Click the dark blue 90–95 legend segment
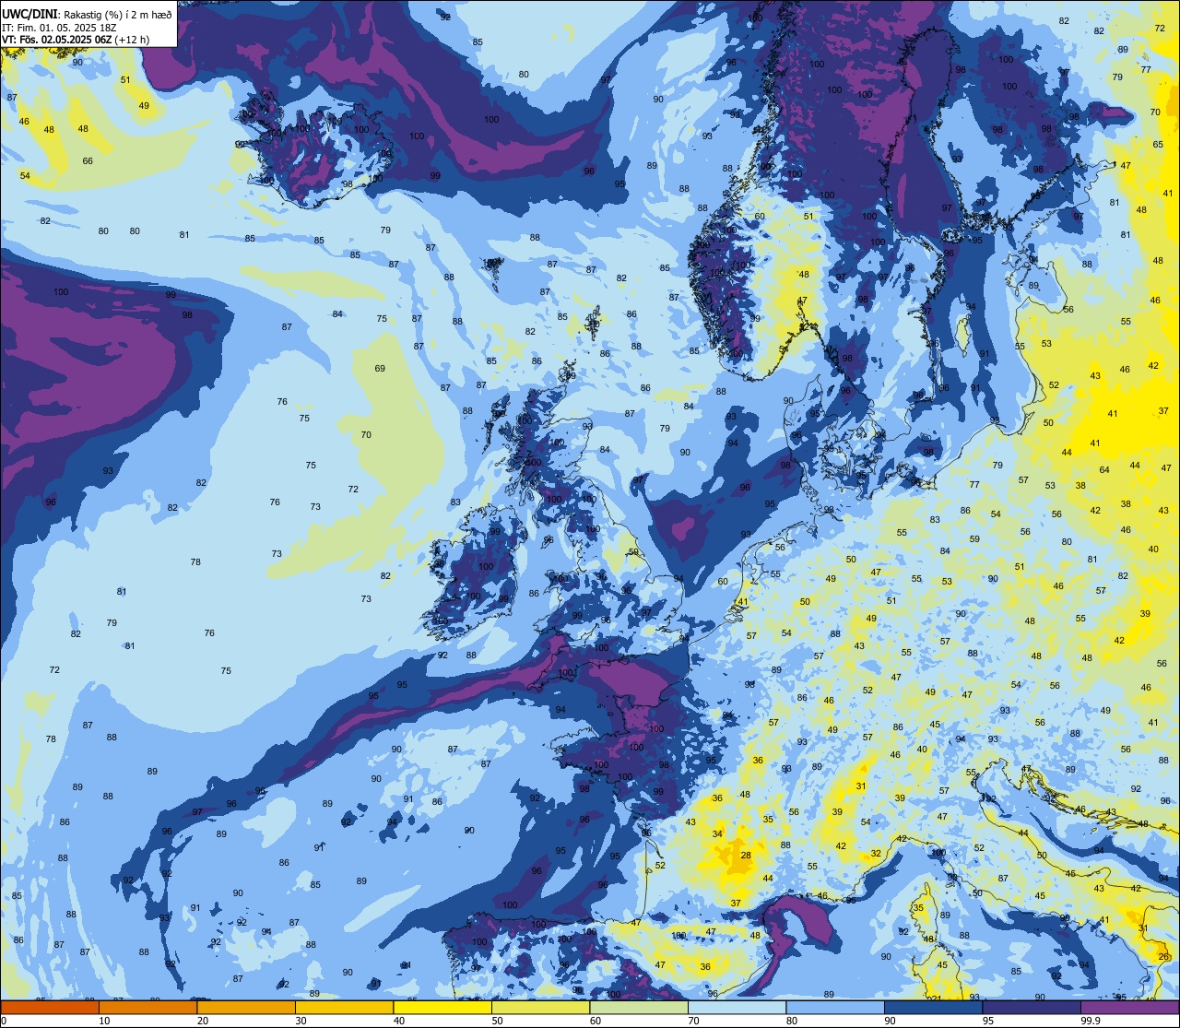 click(934, 1008)
